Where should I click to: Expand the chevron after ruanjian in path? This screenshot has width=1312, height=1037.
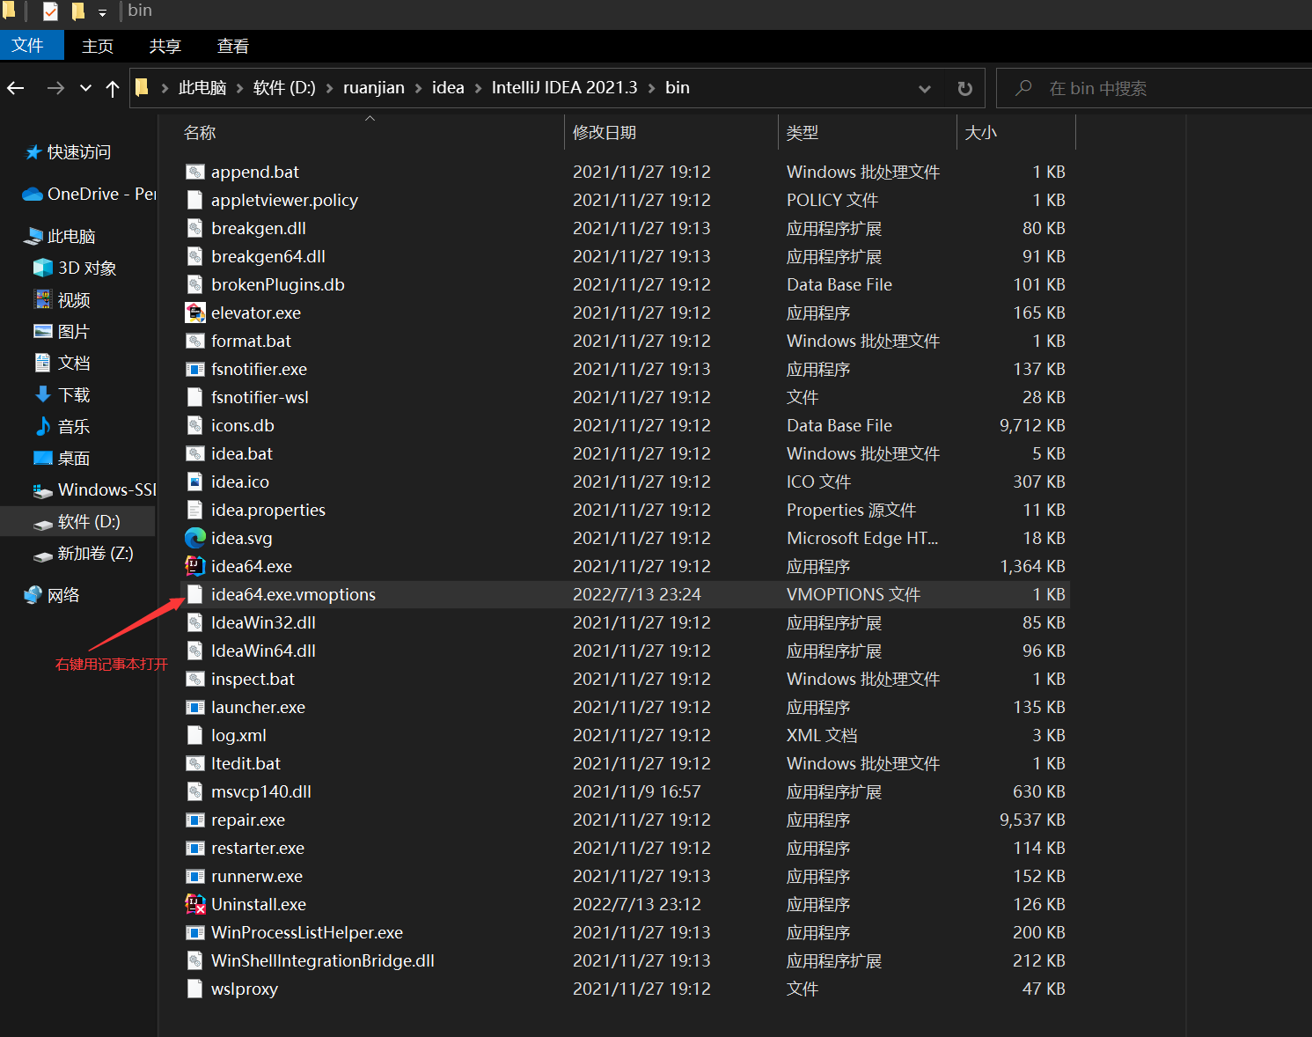coord(418,88)
